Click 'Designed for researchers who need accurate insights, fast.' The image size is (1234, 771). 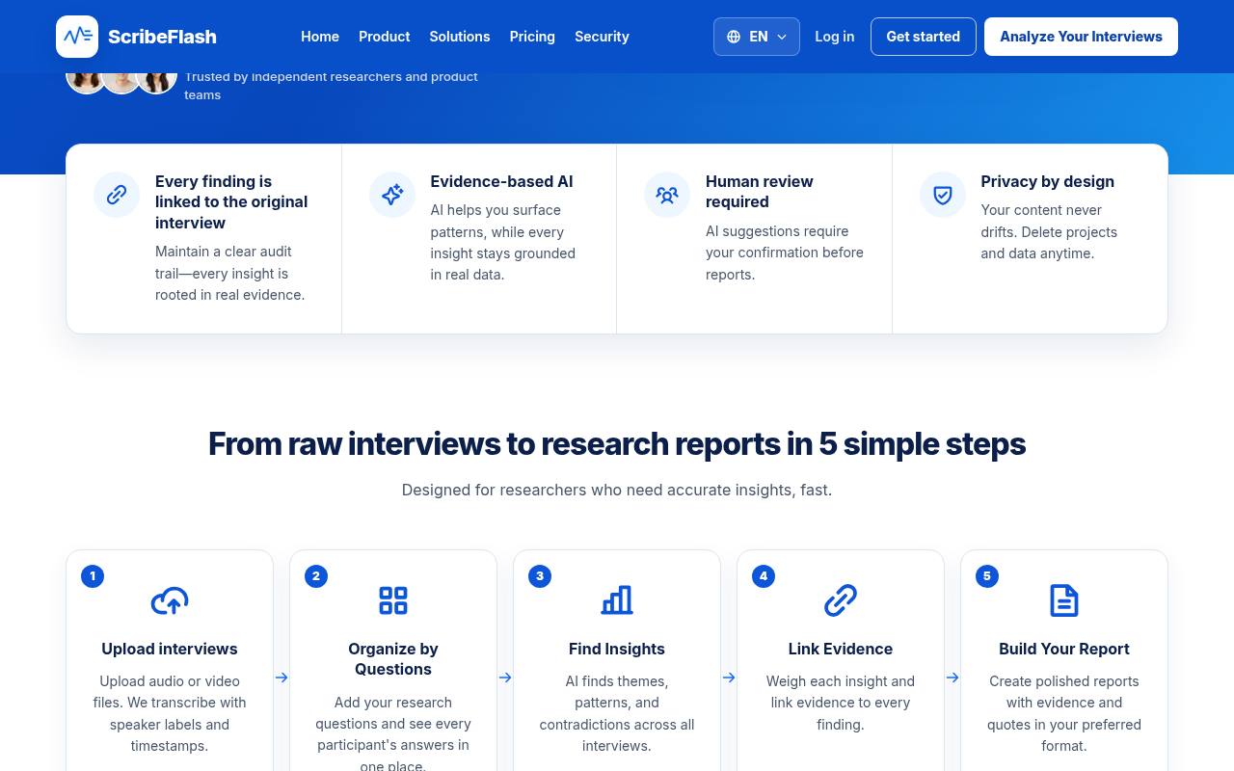click(617, 490)
